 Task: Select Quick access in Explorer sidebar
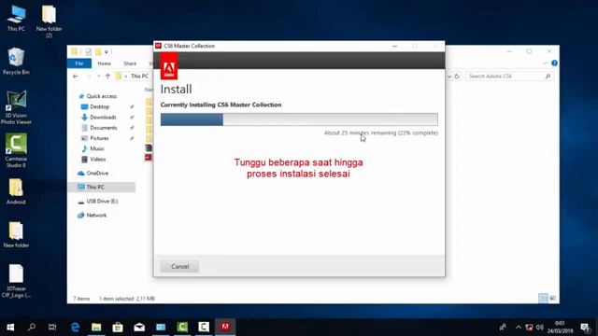click(x=101, y=96)
